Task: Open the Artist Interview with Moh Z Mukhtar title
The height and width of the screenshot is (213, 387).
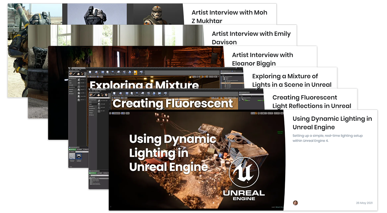Action: click(229, 17)
